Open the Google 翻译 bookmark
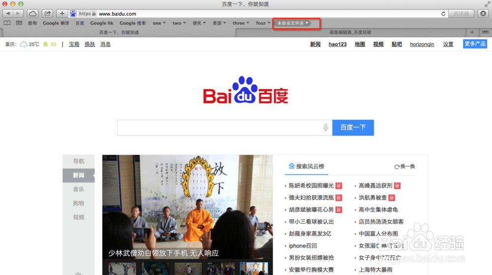492x275 pixels. [x=56, y=23]
